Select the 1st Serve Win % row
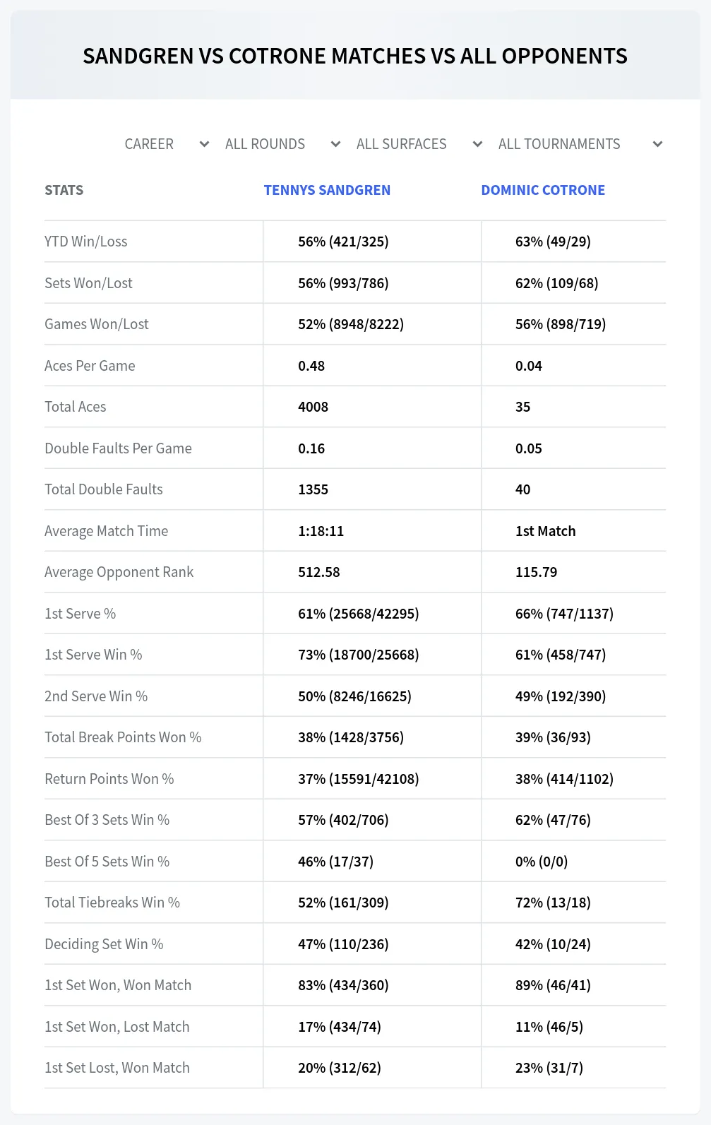This screenshot has width=711, height=1125. [355, 655]
